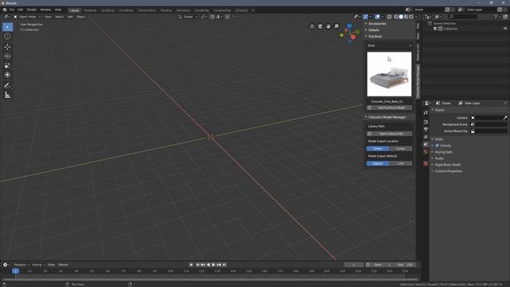Select material preview shading mode

[406, 17]
